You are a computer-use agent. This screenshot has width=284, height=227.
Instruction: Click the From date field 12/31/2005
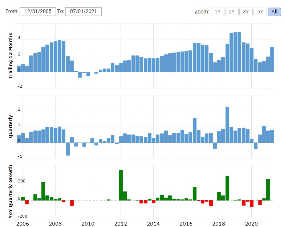coord(38,12)
